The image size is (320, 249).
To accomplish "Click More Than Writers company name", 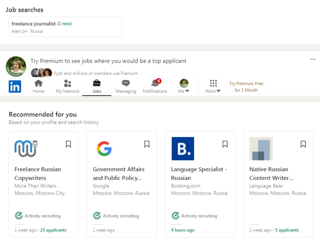I will (36, 186).
